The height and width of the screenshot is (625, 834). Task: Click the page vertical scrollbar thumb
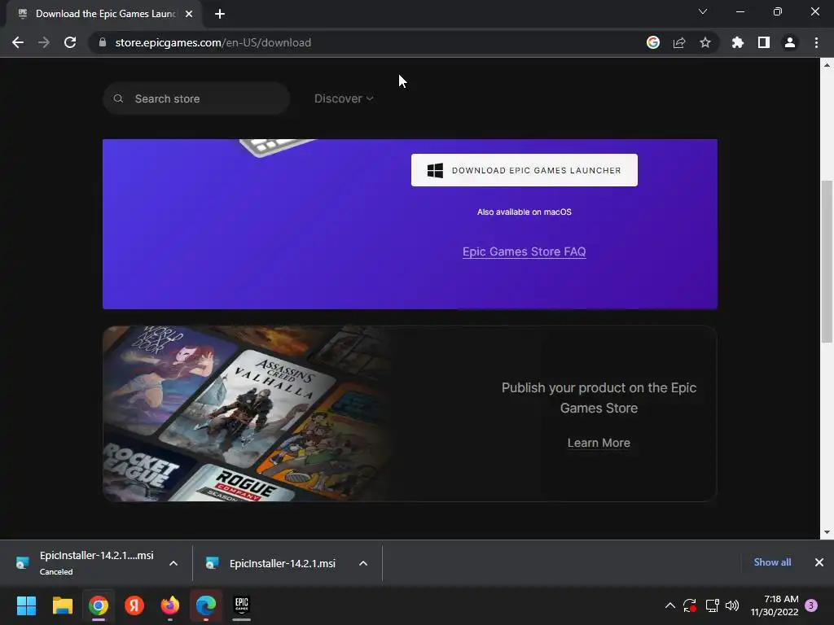point(827,261)
